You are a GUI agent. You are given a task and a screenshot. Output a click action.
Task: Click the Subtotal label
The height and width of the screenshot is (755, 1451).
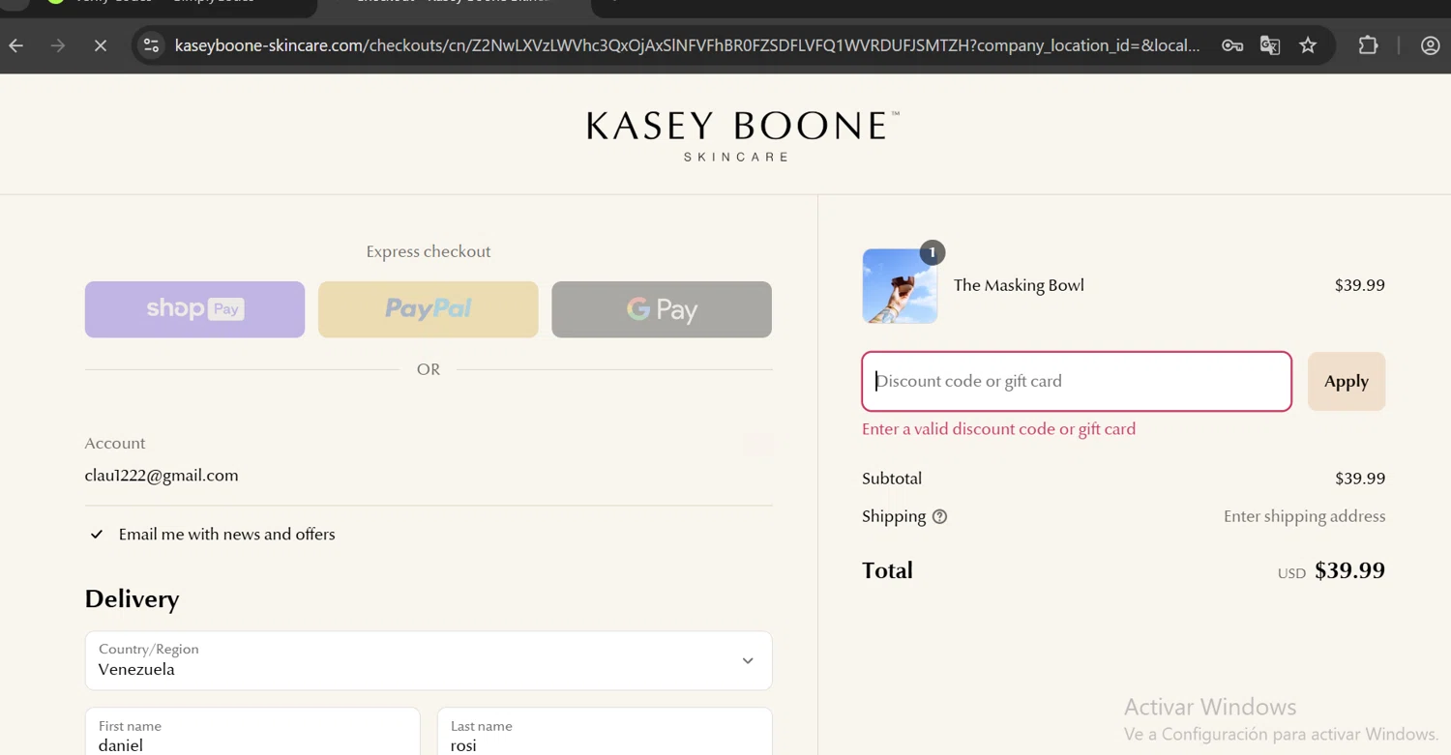coord(892,479)
